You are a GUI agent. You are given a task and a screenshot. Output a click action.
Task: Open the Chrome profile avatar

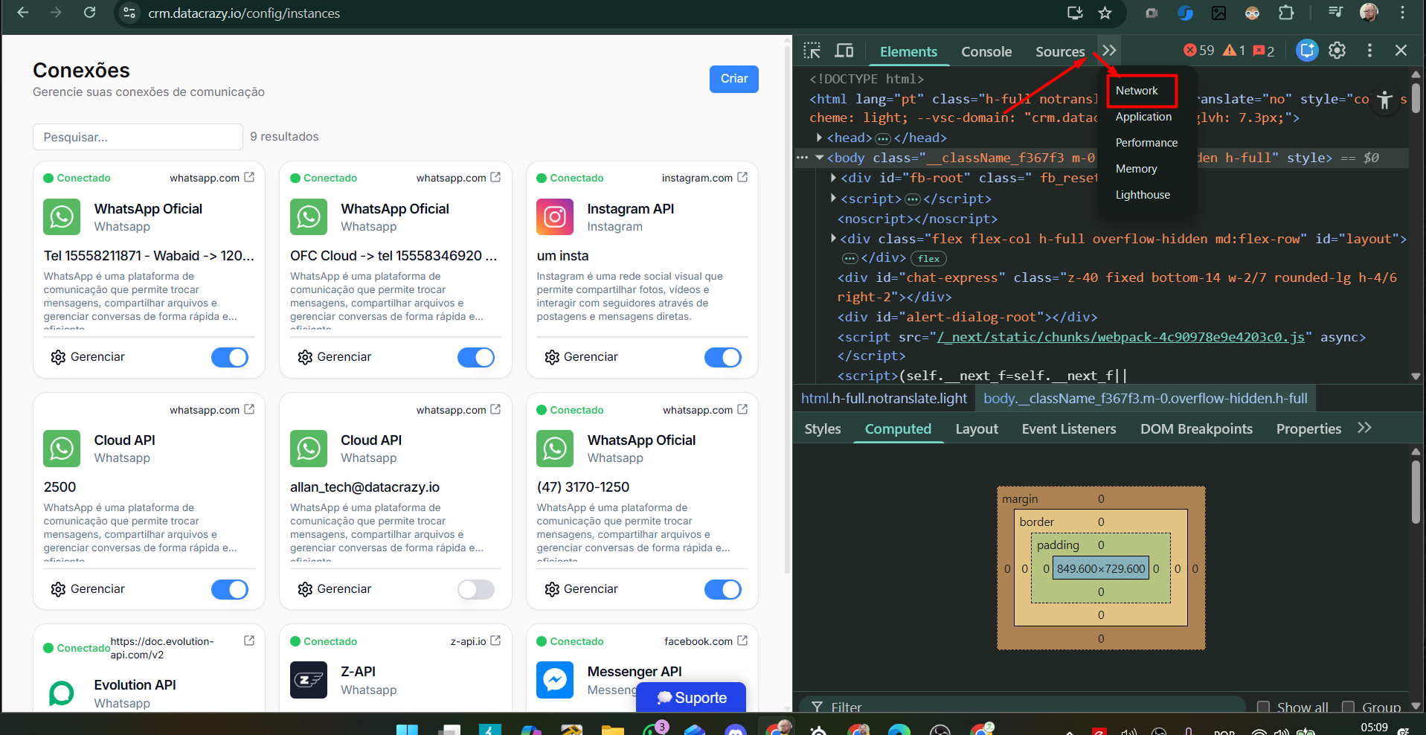click(x=1369, y=13)
